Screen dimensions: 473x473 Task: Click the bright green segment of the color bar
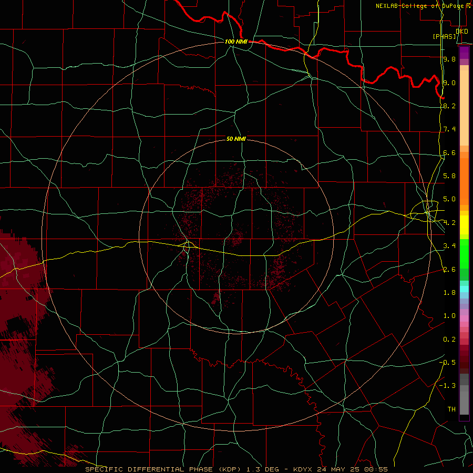pos(464,253)
